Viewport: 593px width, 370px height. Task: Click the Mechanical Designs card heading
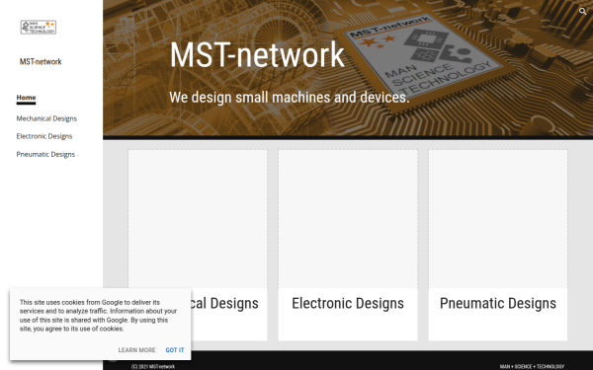click(225, 303)
